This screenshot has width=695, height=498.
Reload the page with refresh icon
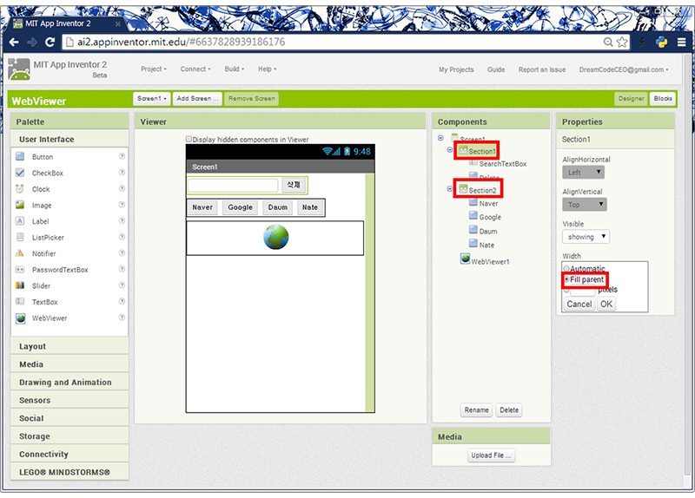(x=50, y=42)
